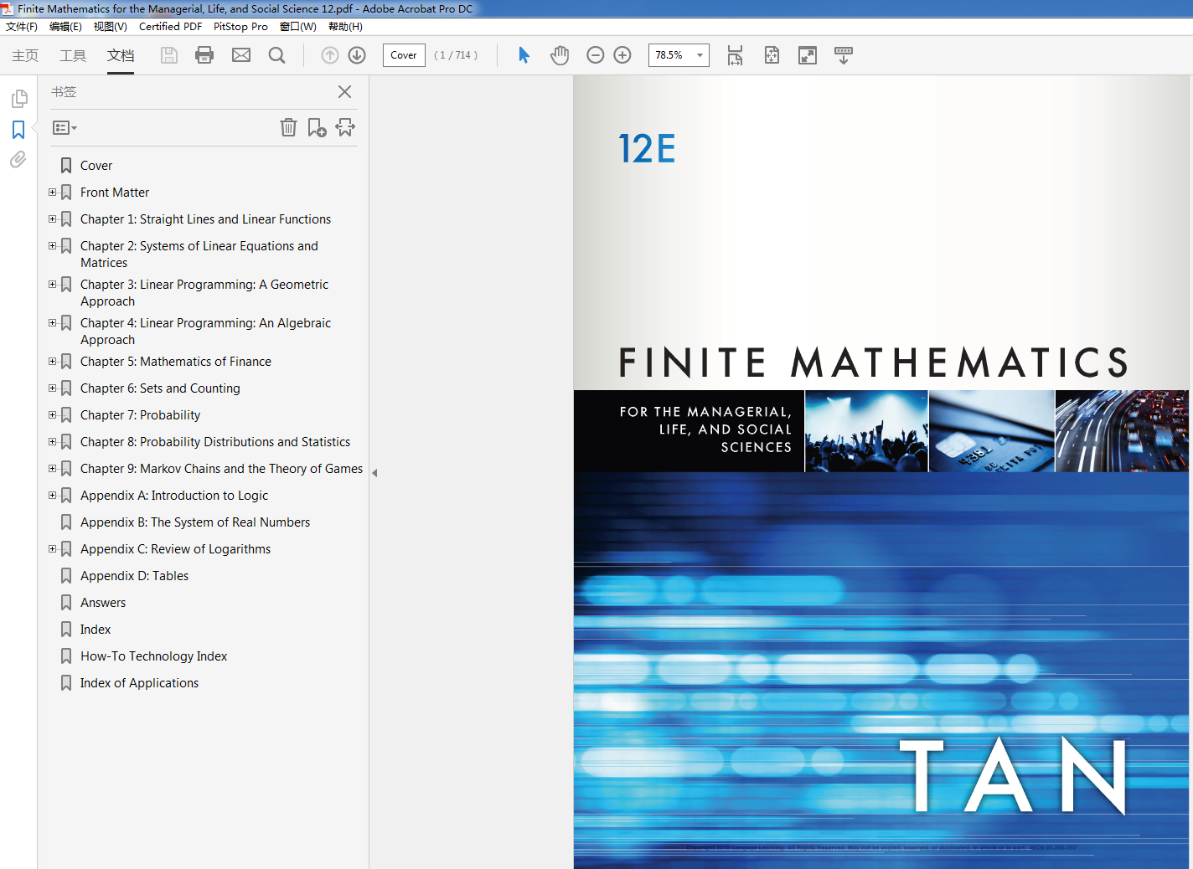The width and height of the screenshot is (1193, 869).
Task: Enter full screen mode icon
Action: [x=808, y=55]
